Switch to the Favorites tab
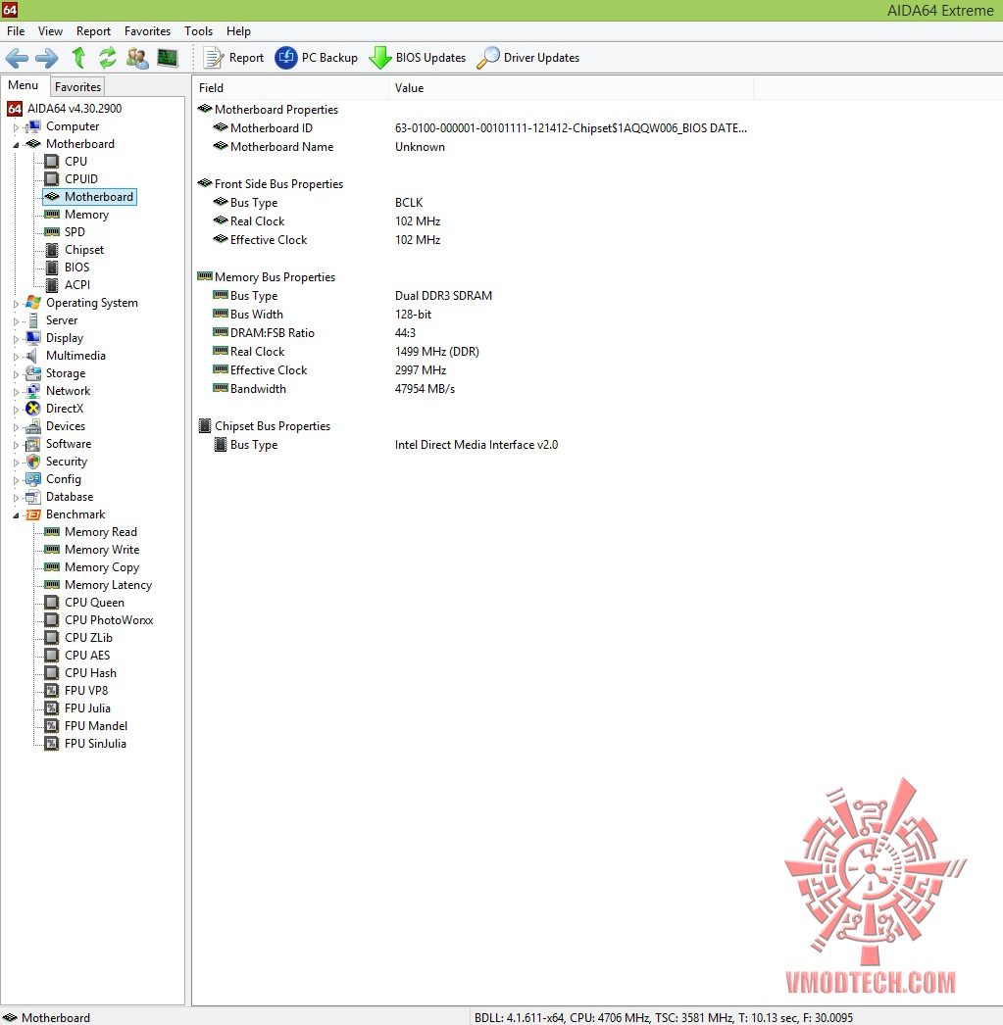Screen dimensions: 1003x1025 (77, 86)
